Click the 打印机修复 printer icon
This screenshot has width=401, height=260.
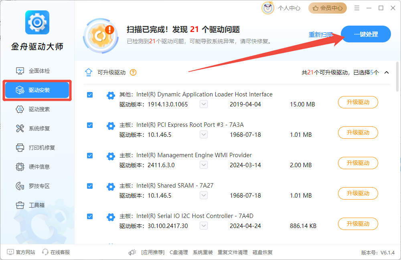[20, 148]
